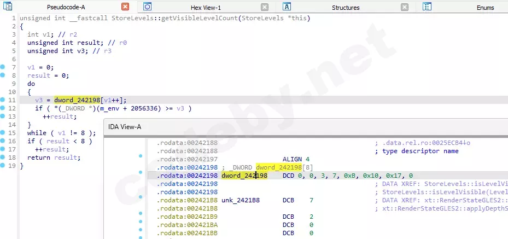Click the getVisibleLevelCount function signature
Screen dimensions: 508x239
coord(165,18)
